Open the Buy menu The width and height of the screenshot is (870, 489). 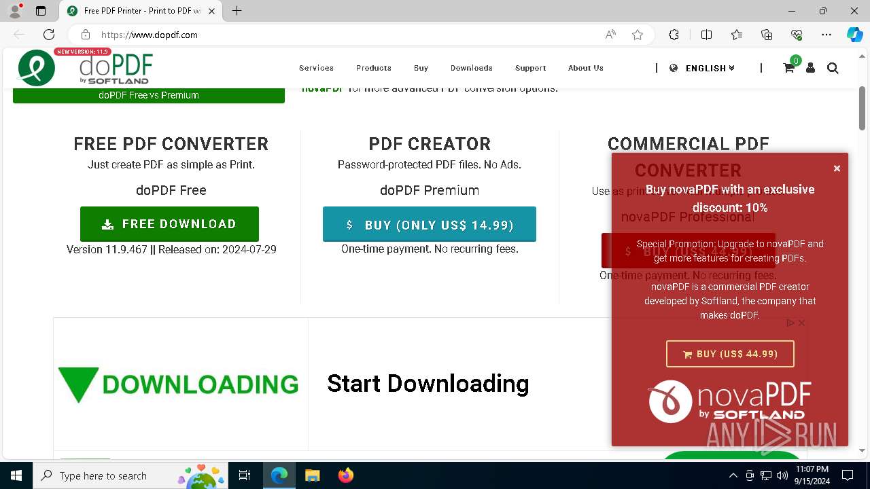click(421, 68)
